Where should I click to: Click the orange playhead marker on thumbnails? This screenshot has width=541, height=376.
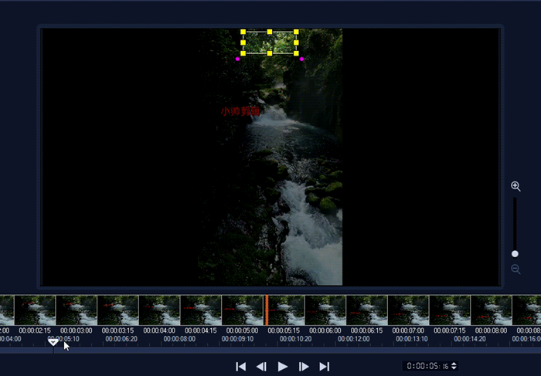click(x=267, y=310)
